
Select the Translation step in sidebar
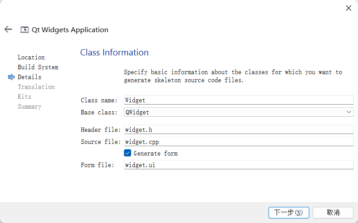coord(36,87)
